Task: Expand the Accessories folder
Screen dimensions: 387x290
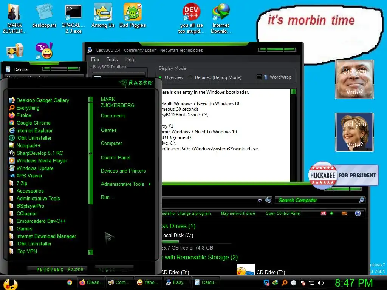Action: point(26,191)
